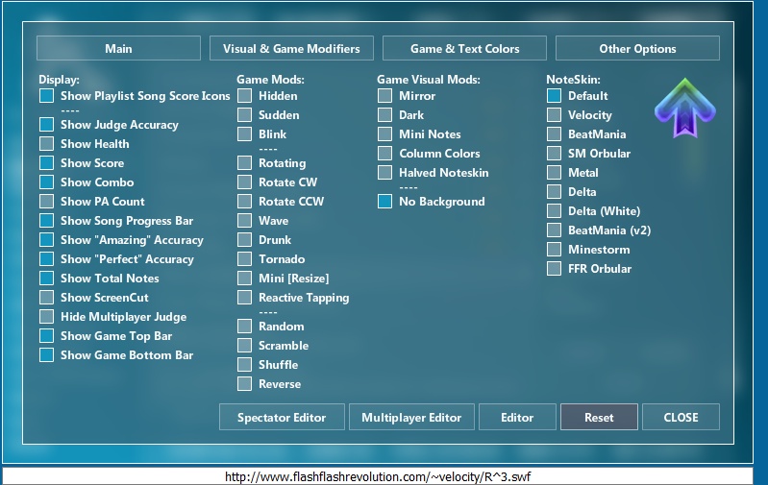Choose the Delta noteskin
768x485 pixels.
[x=554, y=192]
